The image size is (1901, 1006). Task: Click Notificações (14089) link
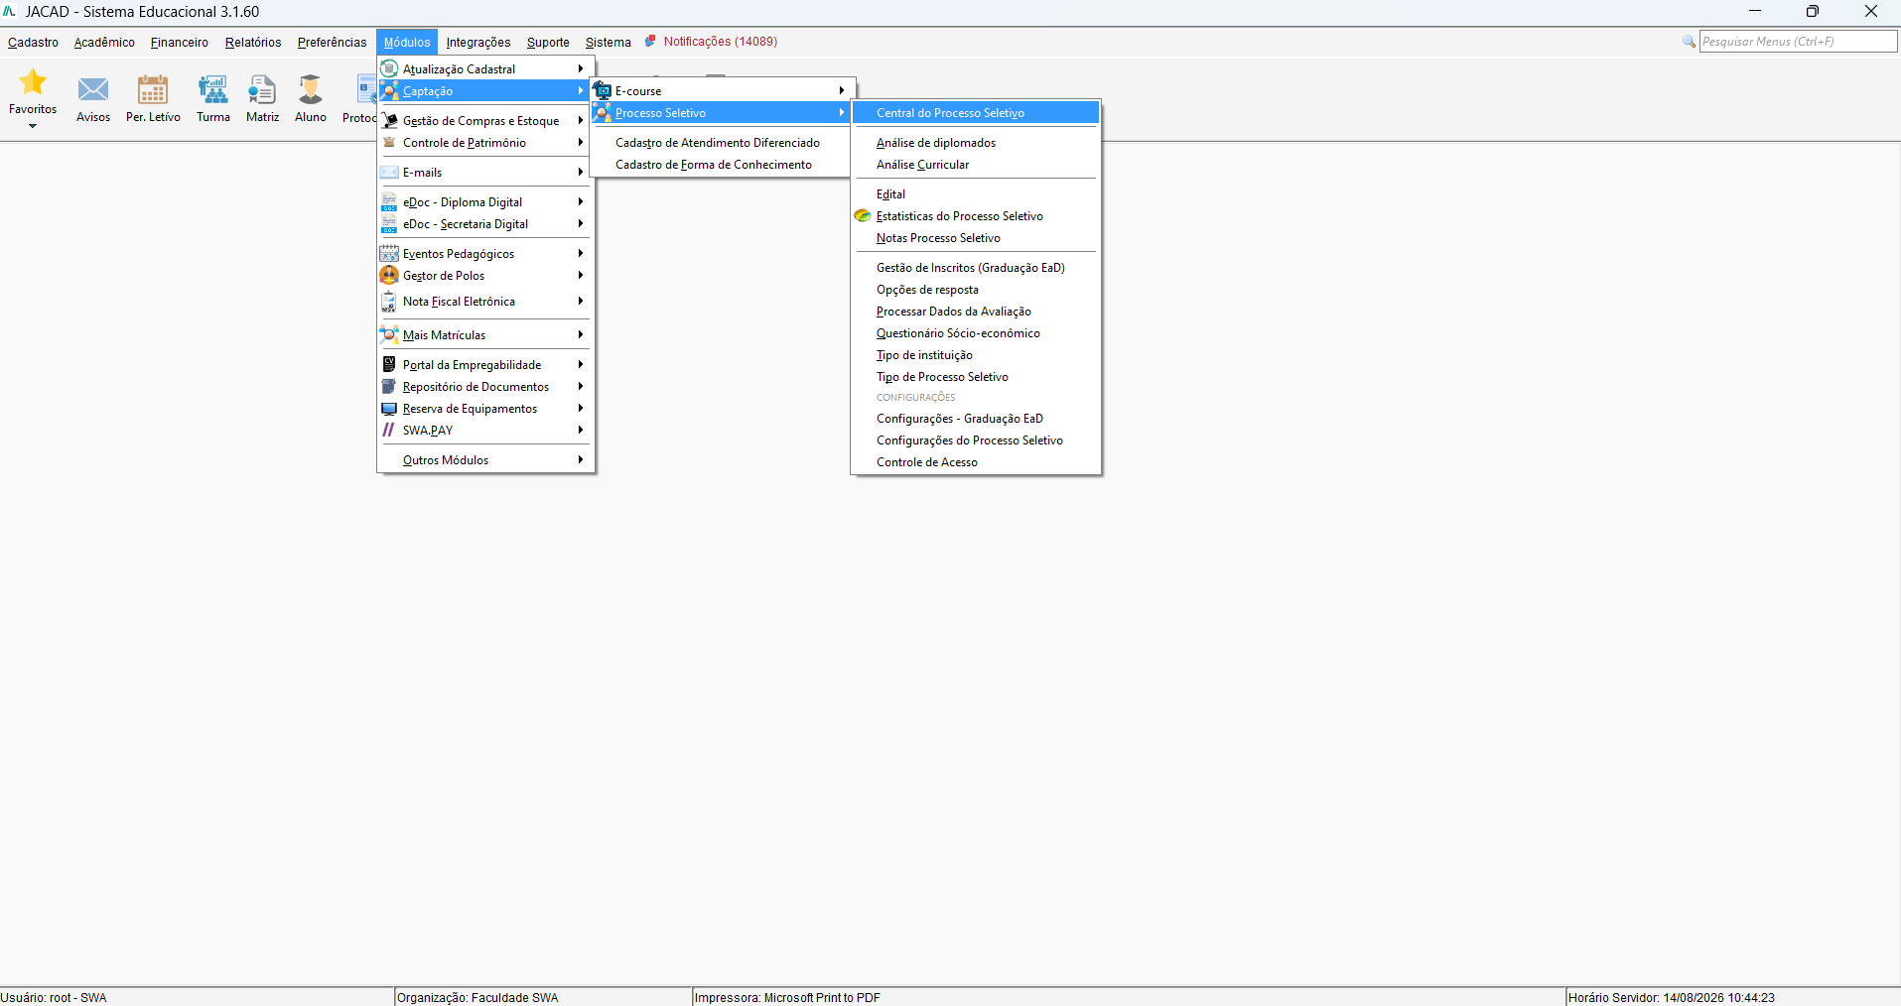[x=721, y=42]
